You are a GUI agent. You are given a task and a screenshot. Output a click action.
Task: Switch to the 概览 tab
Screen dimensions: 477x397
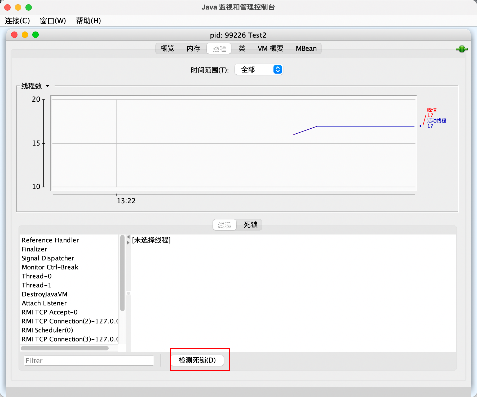coord(167,48)
